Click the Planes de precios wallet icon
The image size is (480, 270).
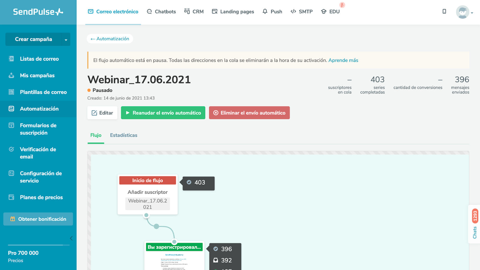pos(11,197)
